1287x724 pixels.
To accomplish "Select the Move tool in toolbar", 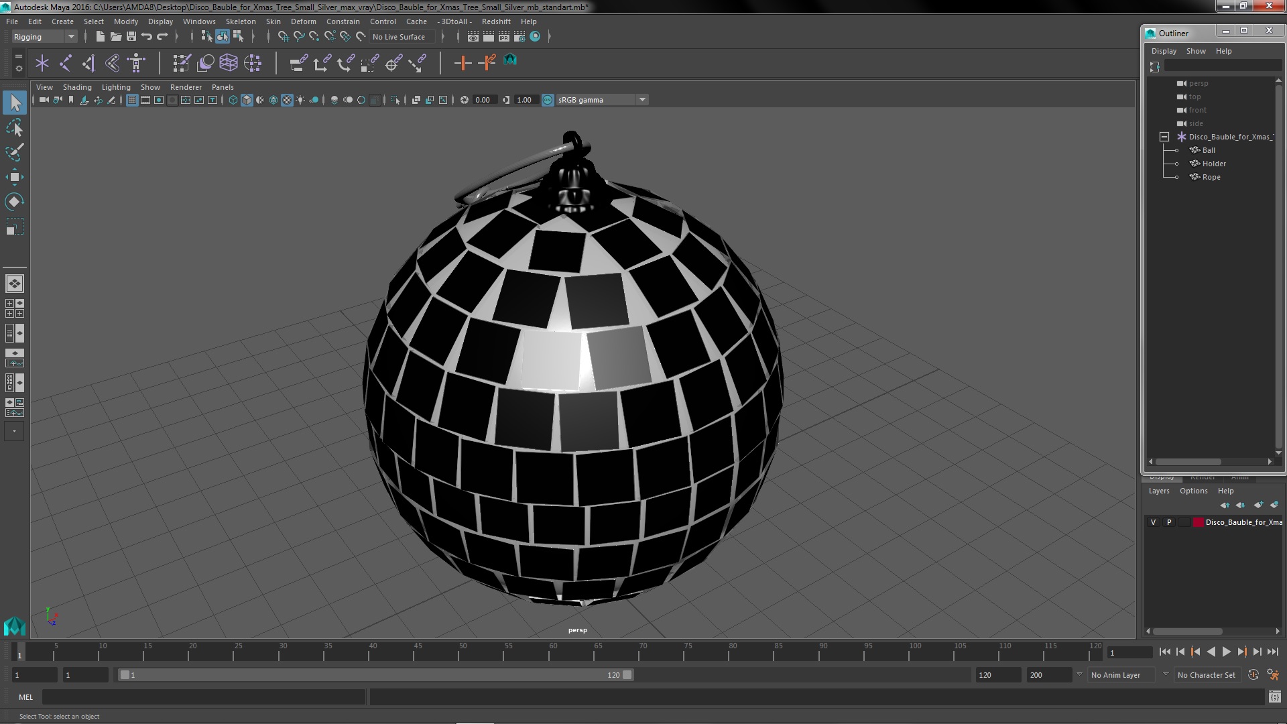I will (x=14, y=176).
